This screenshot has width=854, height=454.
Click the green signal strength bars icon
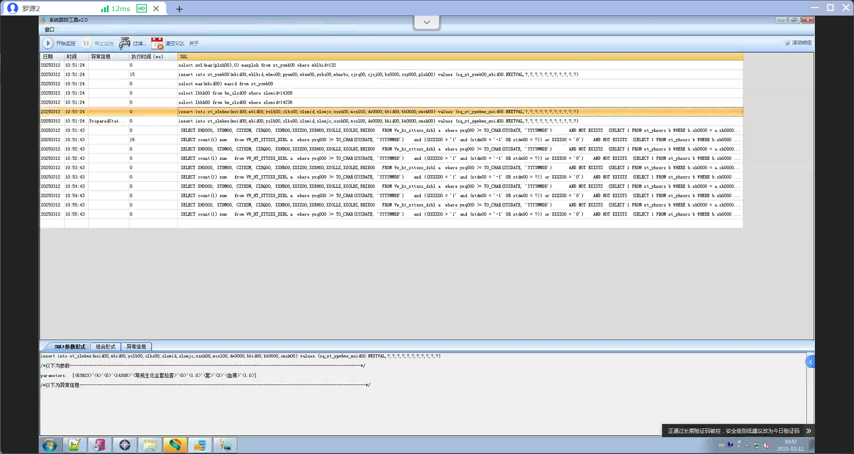click(105, 9)
